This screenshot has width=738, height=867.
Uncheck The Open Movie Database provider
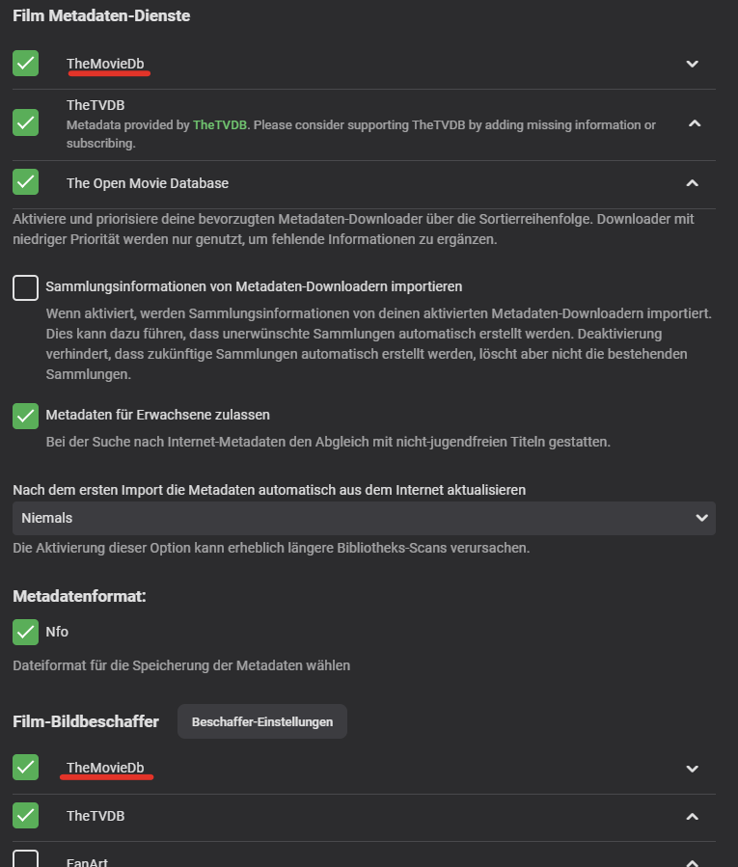click(x=25, y=182)
